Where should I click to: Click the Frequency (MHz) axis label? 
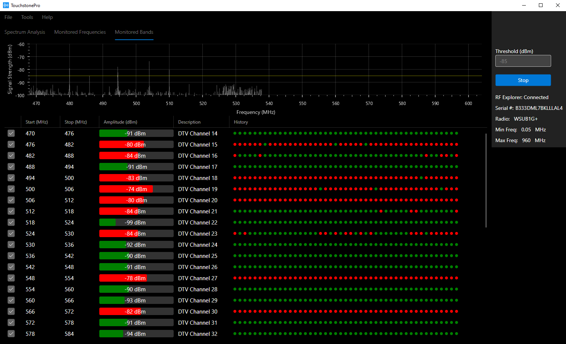pyautogui.click(x=256, y=112)
